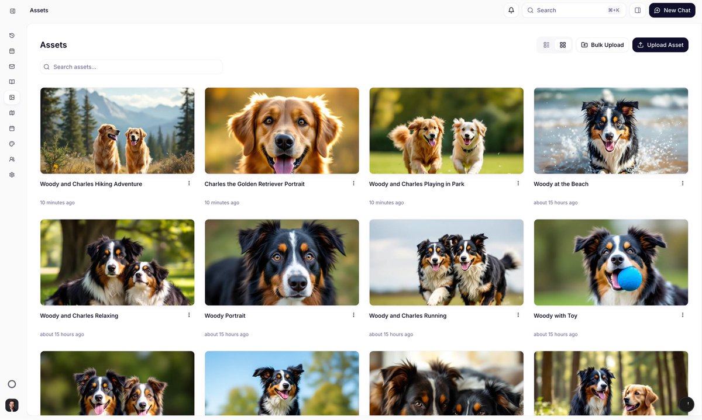Switch to the grid view layout
The width and height of the screenshot is (702, 420).
tap(563, 45)
